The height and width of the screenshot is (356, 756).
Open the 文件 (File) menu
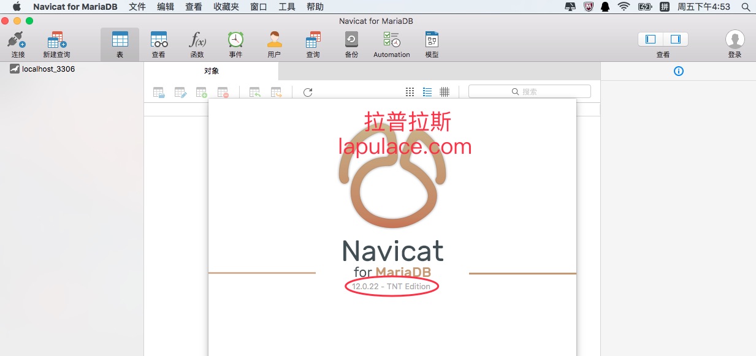[x=137, y=7]
